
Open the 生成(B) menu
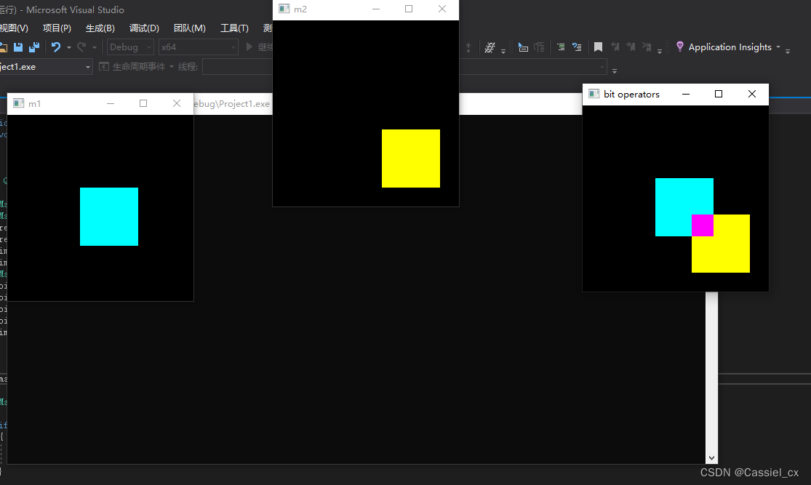[100, 28]
